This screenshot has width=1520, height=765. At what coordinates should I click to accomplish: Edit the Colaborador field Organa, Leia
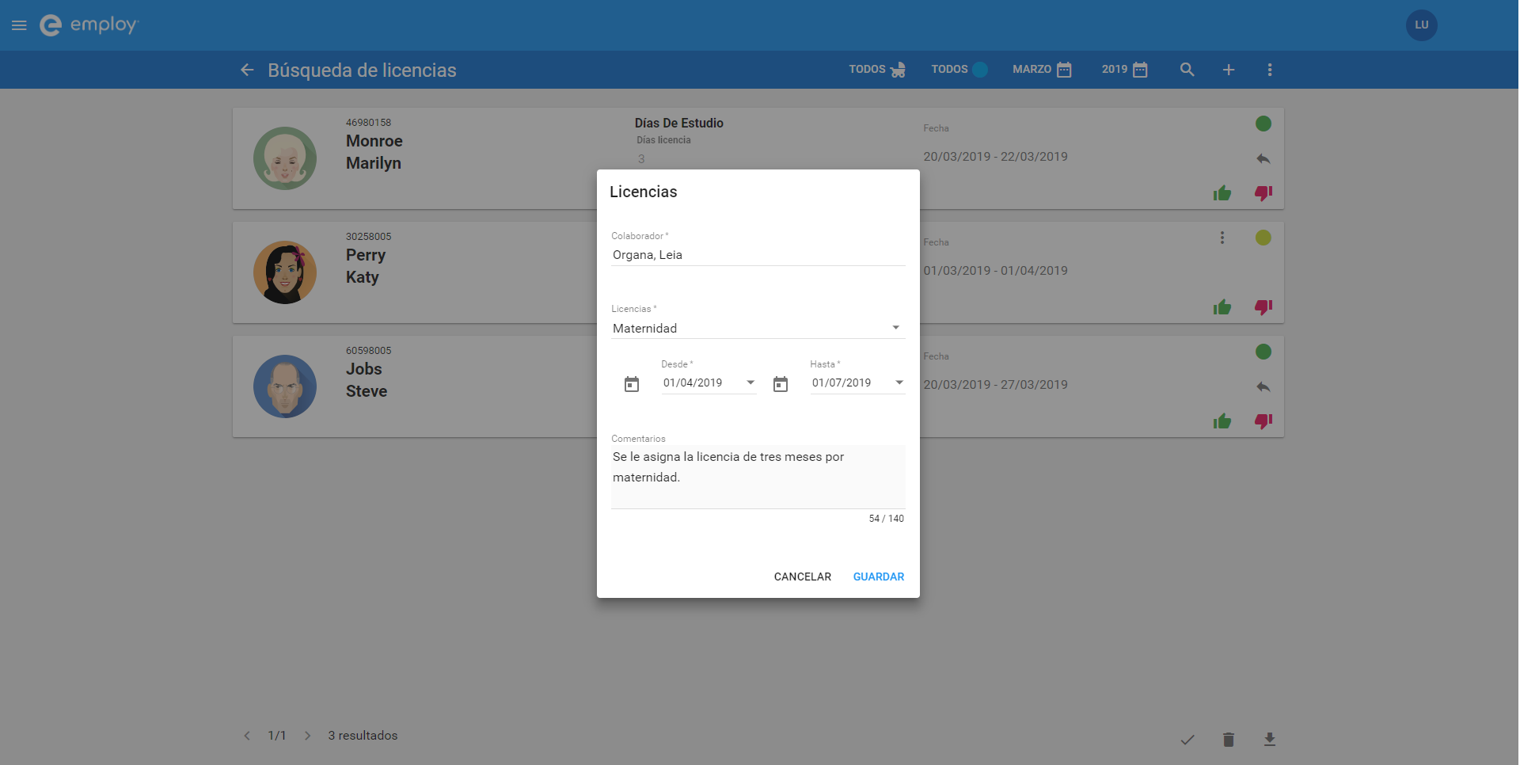(758, 255)
